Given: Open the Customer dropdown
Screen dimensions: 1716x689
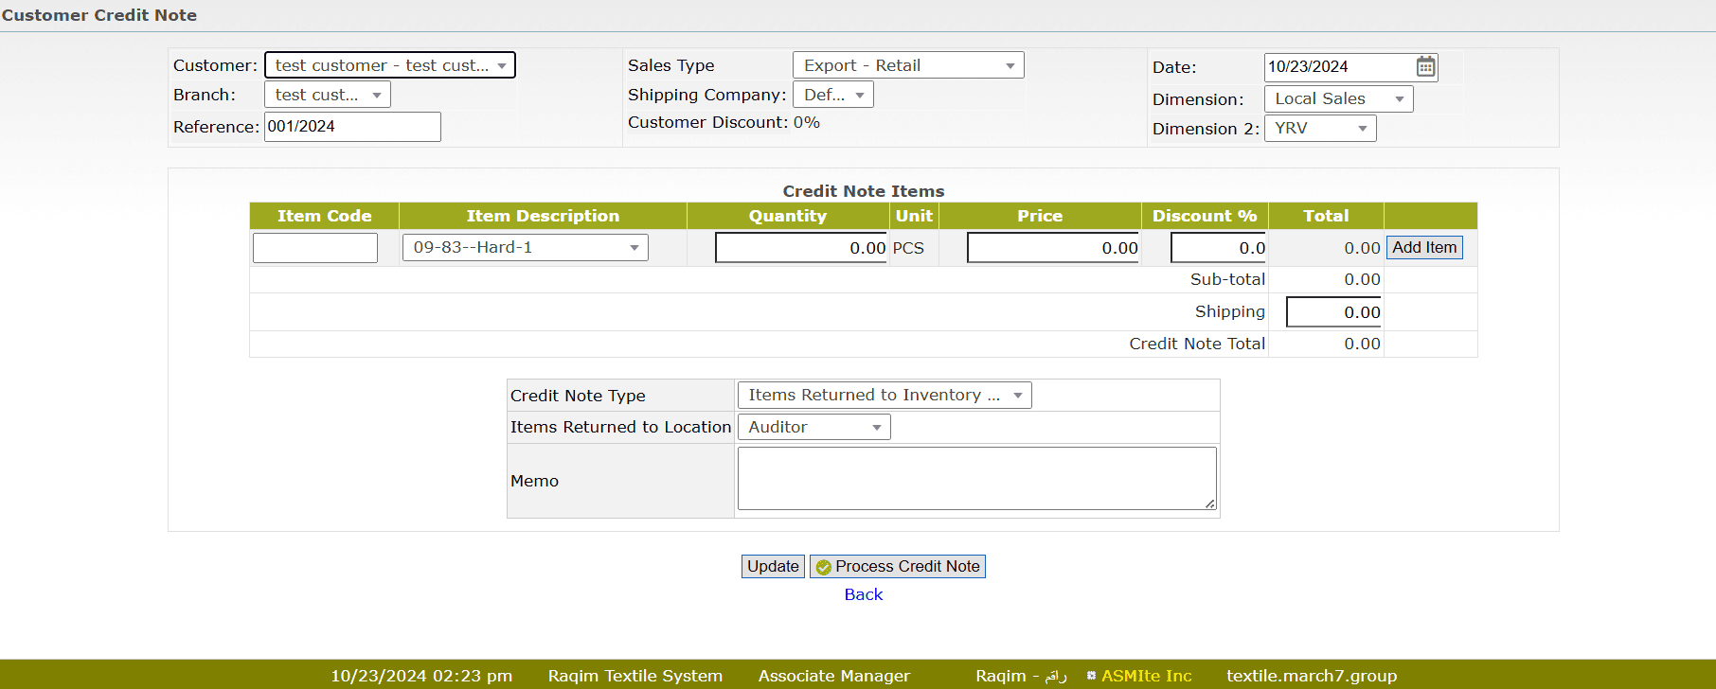Looking at the screenshot, I should point(389,65).
